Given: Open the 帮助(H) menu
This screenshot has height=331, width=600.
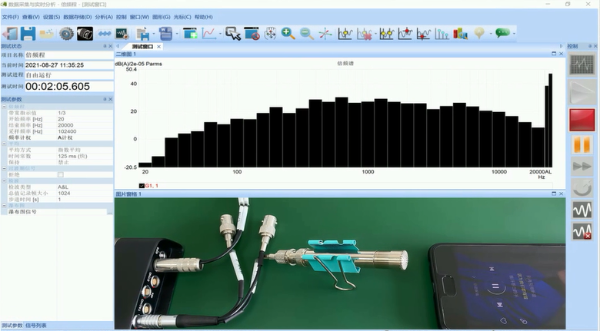Looking at the screenshot, I should coord(204,17).
